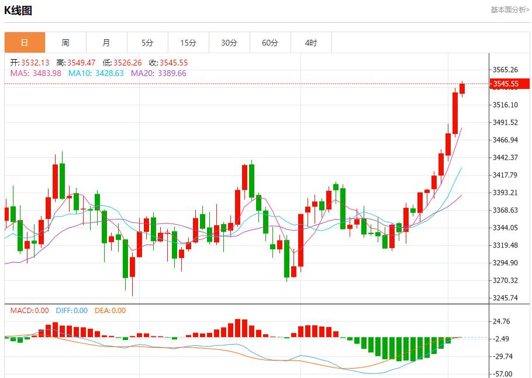
Task: Select the 5分 timeframe
Action: point(147,42)
